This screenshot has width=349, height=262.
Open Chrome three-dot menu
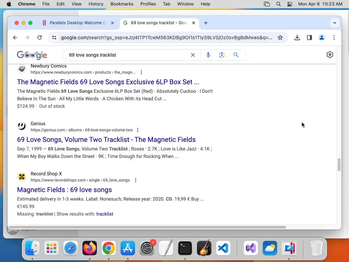[x=334, y=38]
